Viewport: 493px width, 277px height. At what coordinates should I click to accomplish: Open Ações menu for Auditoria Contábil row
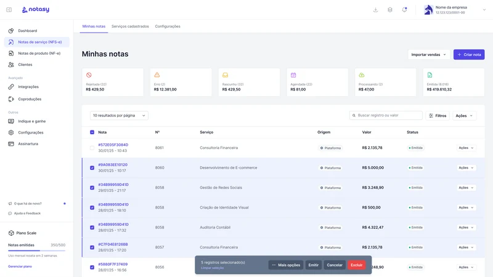click(x=466, y=227)
